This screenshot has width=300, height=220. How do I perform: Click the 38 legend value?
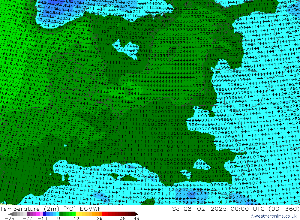[x=123, y=218]
